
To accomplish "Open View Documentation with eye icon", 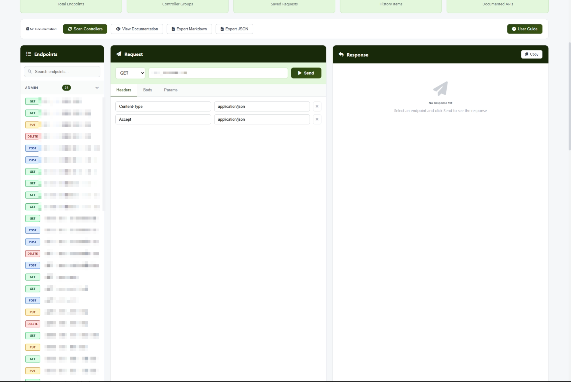I will click(x=137, y=29).
